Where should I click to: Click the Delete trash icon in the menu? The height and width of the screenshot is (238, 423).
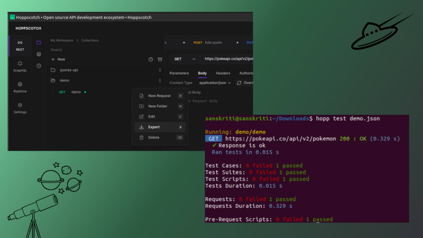coord(141,138)
